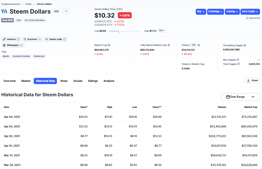Screen dimensions: 262x169
Task: Click the Content Creation tag
Action: click(x=21, y=56)
